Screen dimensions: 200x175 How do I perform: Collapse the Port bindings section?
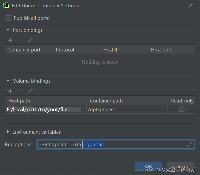click(8, 30)
